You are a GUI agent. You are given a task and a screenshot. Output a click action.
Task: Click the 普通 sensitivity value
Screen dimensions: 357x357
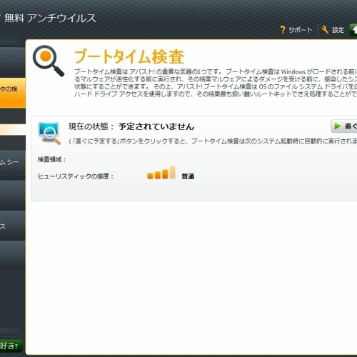coord(188,176)
